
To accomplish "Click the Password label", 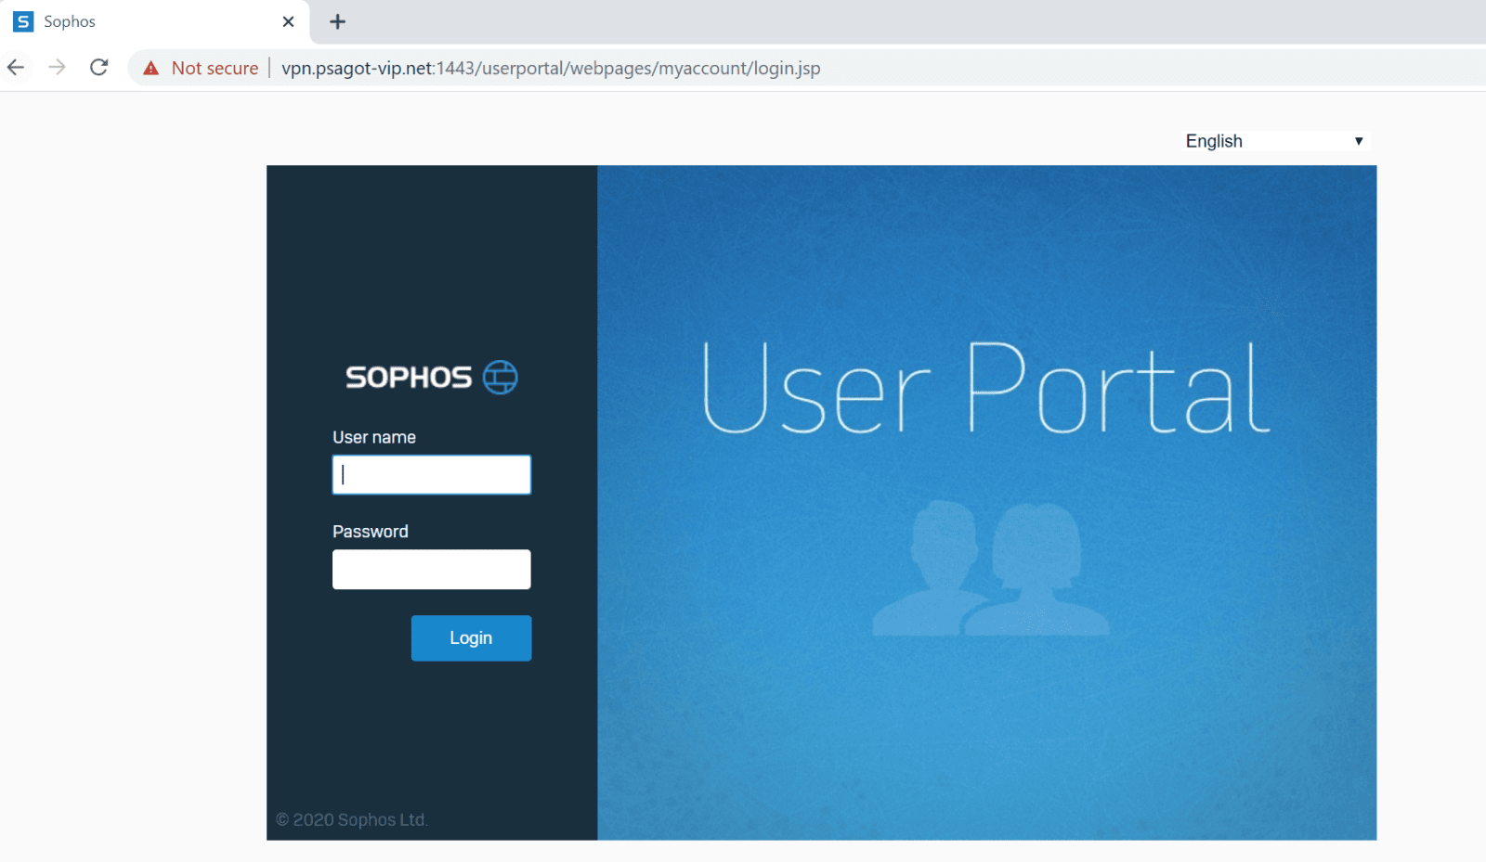I will click(371, 532).
